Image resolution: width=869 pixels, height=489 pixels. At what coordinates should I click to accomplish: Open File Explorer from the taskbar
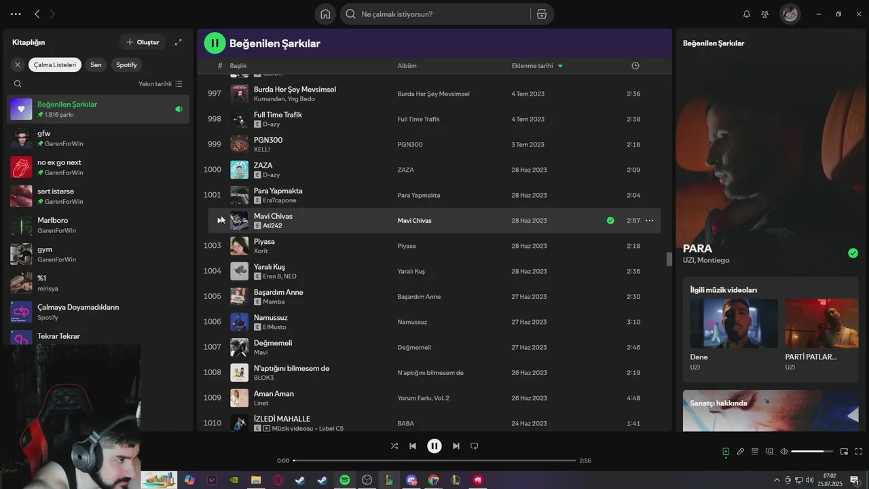256,480
